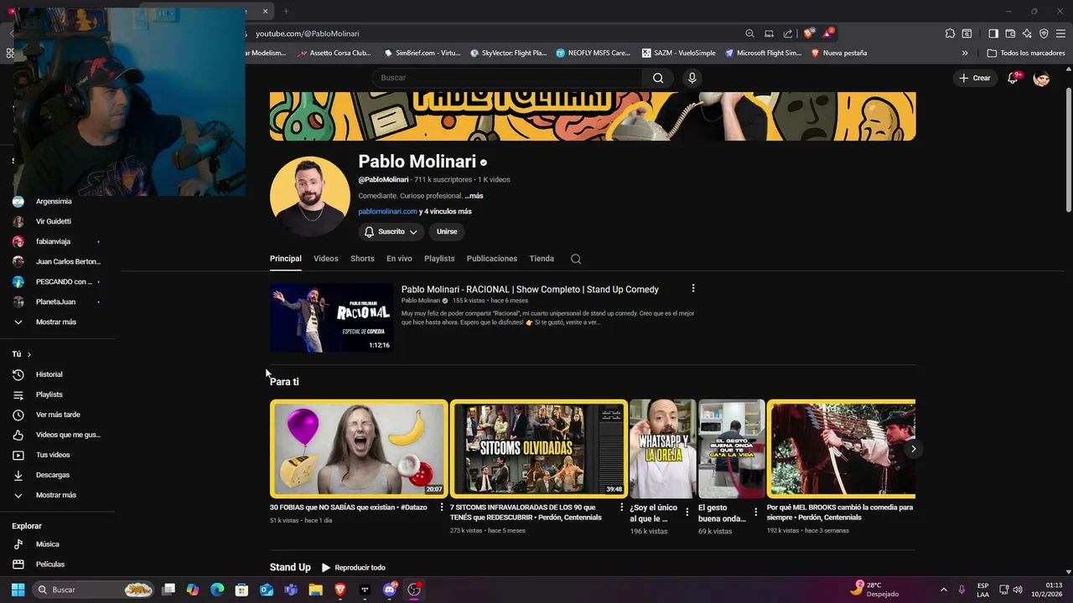The width and height of the screenshot is (1073, 603).
Task: Open the YouTube account avatar menu
Action: pyautogui.click(x=1041, y=78)
